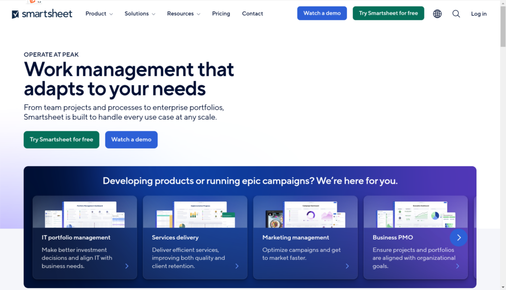Go to the Pricing page

(x=221, y=14)
